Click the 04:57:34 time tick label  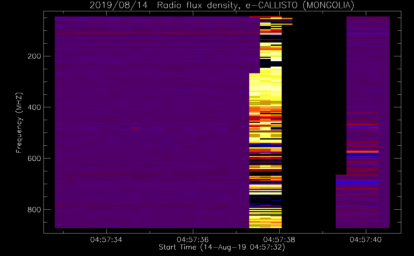[106, 240]
